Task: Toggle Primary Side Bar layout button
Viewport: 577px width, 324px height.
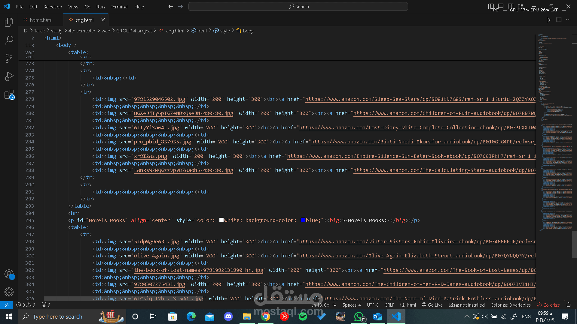Action: coord(491,6)
